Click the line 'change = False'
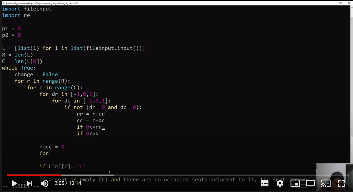 tap(36, 75)
